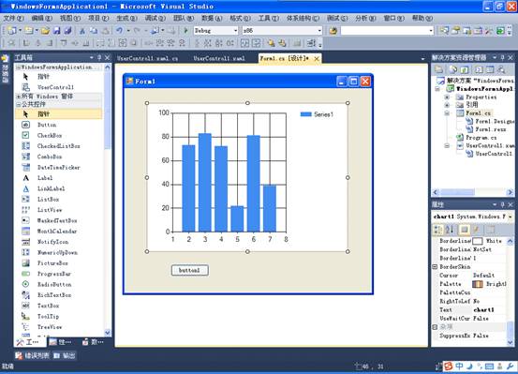Switch to the UserControl1.xaml tab
This screenshot has width=518, height=374.
tap(219, 58)
